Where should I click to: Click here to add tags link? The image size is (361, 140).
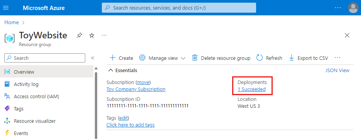point(130,125)
